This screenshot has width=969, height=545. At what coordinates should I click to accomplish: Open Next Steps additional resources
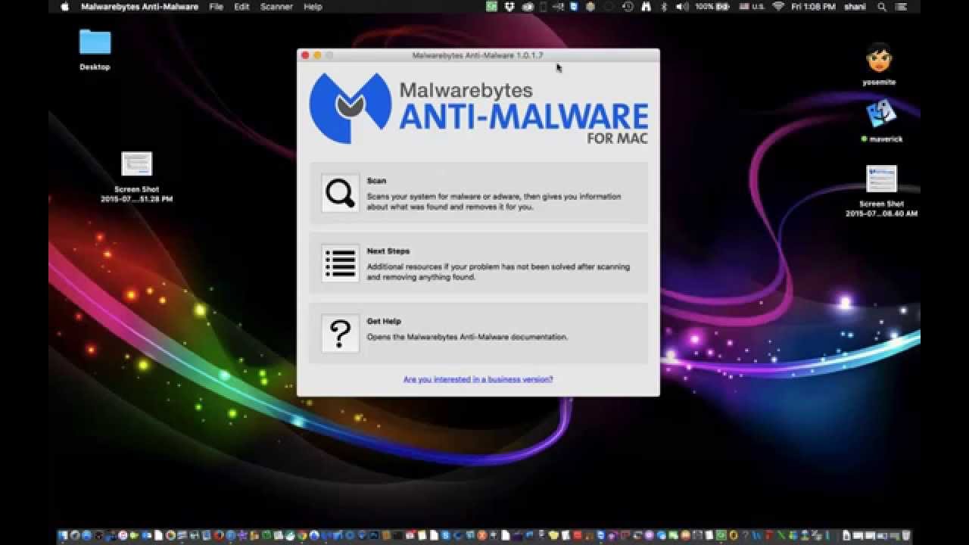click(x=340, y=263)
